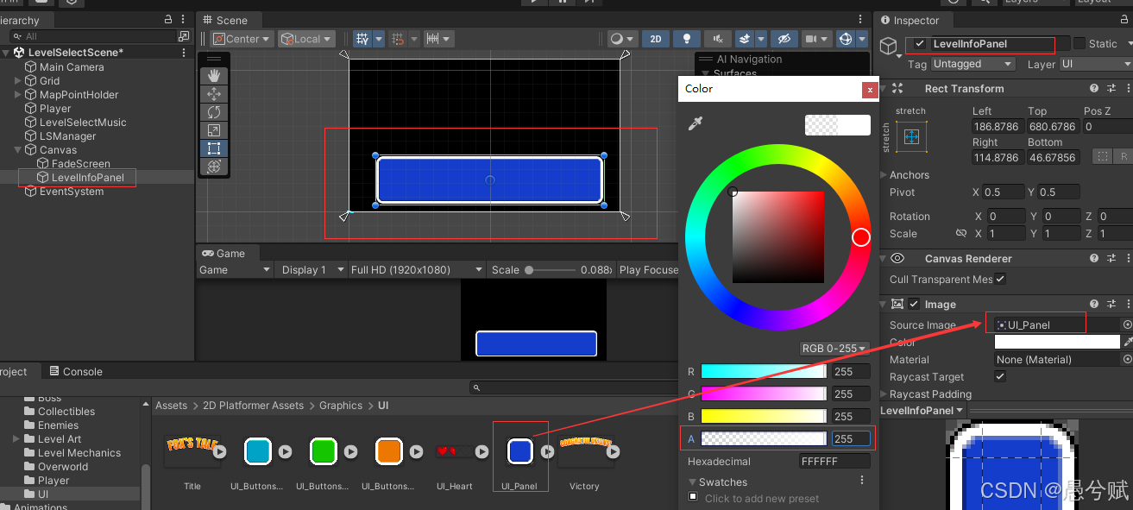Toggle scene effects icon

(x=745, y=39)
